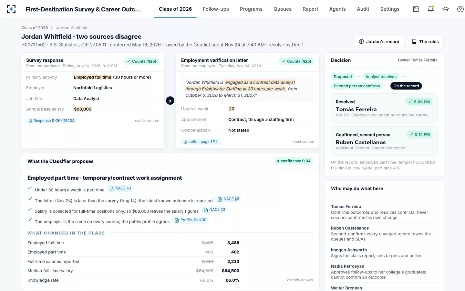Open the Audit tab
The height and width of the screenshot is (291, 465).
tap(363, 9)
